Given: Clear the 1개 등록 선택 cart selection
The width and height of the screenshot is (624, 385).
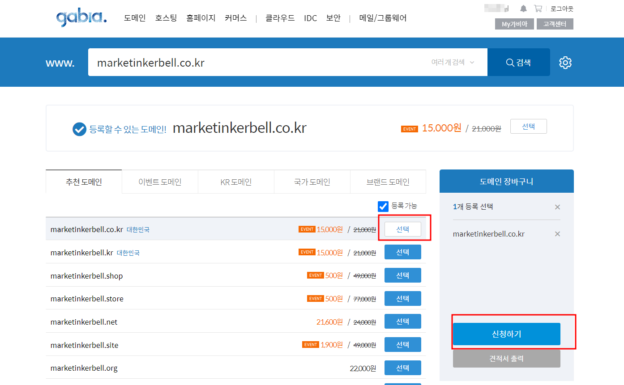Looking at the screenshot, I should tap(557, 207).
